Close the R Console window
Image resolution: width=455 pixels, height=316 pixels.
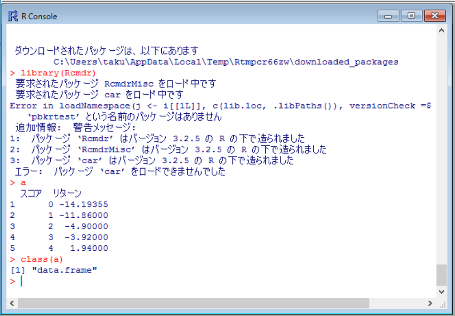coord(435,16)
